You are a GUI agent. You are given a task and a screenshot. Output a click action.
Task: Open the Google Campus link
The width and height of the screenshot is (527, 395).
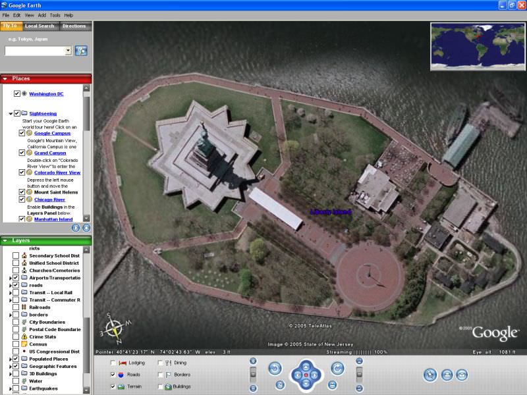[x=53, y=134]
